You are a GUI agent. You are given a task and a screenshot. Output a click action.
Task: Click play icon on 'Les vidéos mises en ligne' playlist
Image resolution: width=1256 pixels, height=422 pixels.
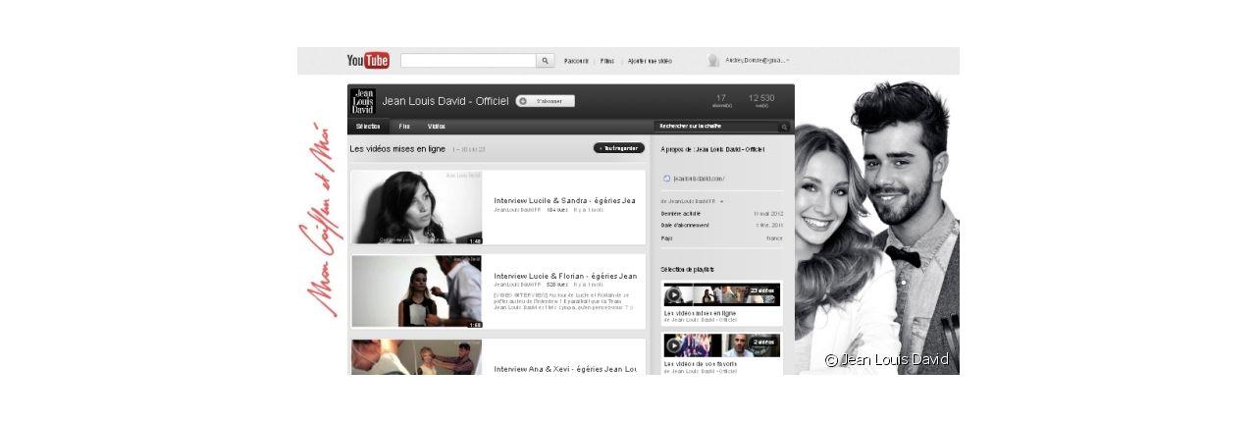[673, 295]
